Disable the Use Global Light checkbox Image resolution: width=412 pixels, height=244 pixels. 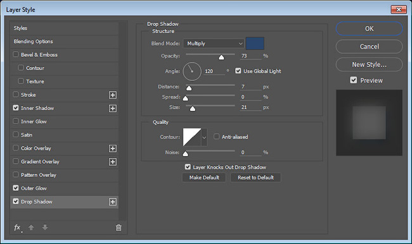(x=238, y=71)
